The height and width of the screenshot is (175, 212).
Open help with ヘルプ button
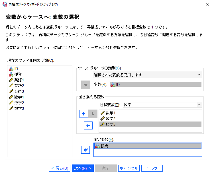(152, 168)
